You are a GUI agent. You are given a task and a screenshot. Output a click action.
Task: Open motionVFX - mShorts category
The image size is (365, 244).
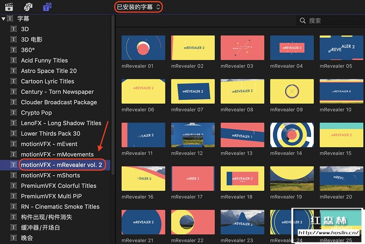pos(50,176)
